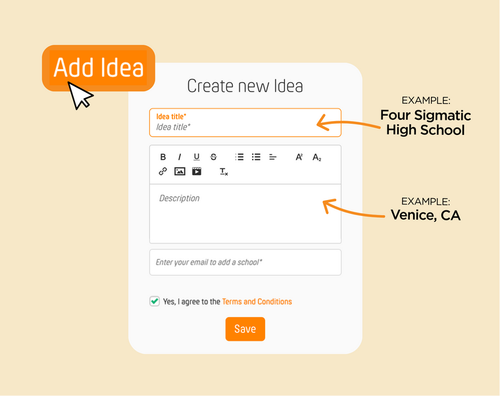The height and width of the screenshot is (396, 500).
Task: Open the Terms and Conditions link
Action: pos(257,302)
